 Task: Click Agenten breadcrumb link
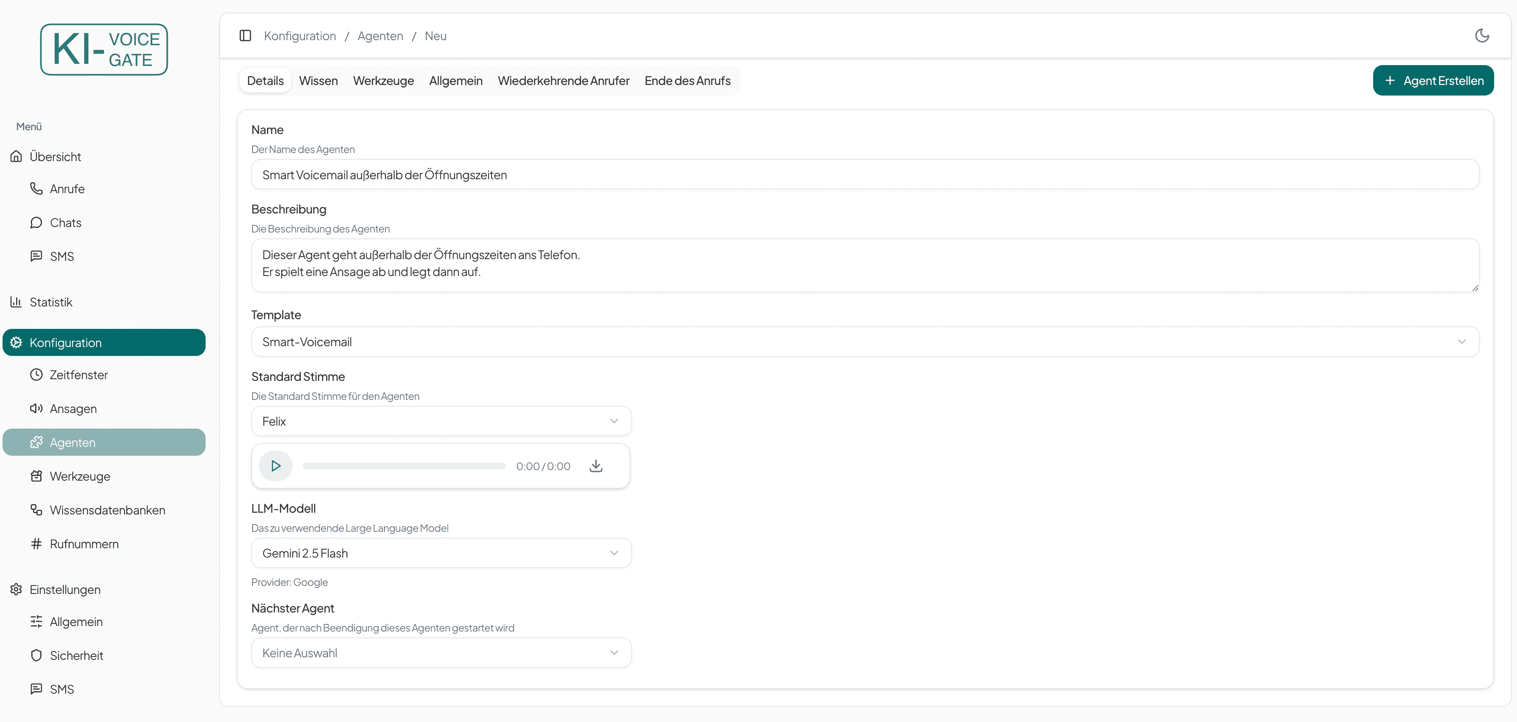380,36
